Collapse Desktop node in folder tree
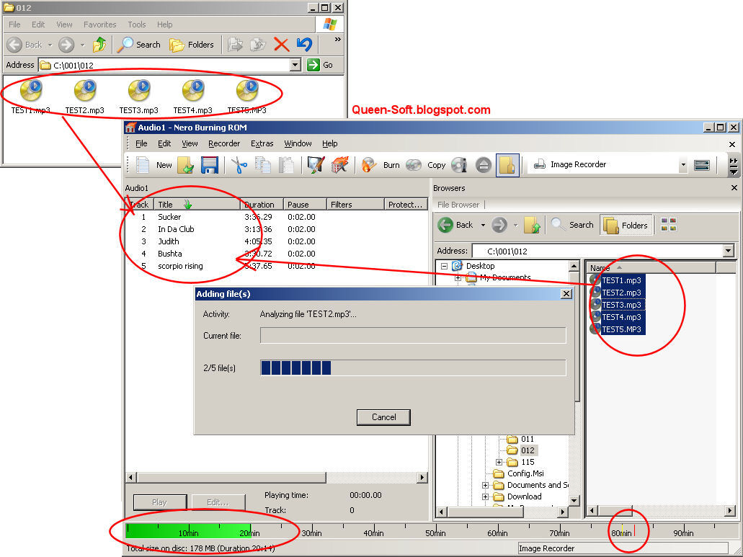Screen dimensions: 743x557 tap(444, 266)
